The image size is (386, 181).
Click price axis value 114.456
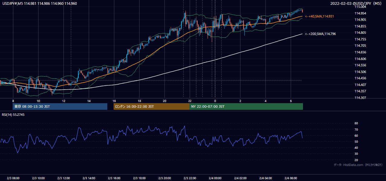click(x=360, y=78)
